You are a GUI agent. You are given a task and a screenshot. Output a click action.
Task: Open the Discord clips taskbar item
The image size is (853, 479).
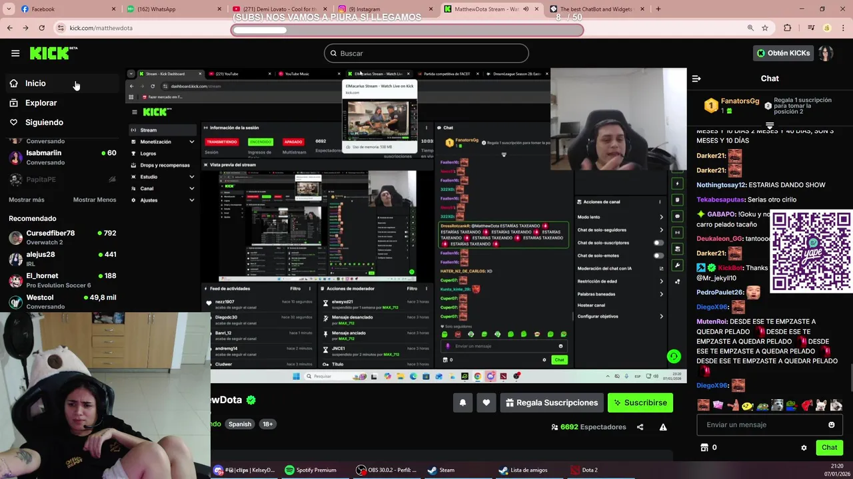[244, 470]
